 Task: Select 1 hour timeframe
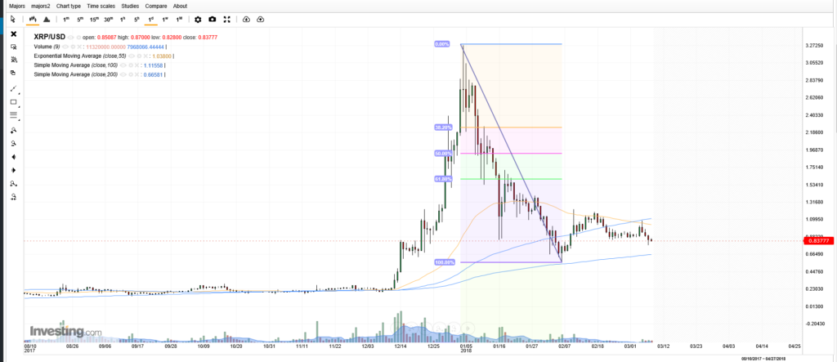click(123, 20)
